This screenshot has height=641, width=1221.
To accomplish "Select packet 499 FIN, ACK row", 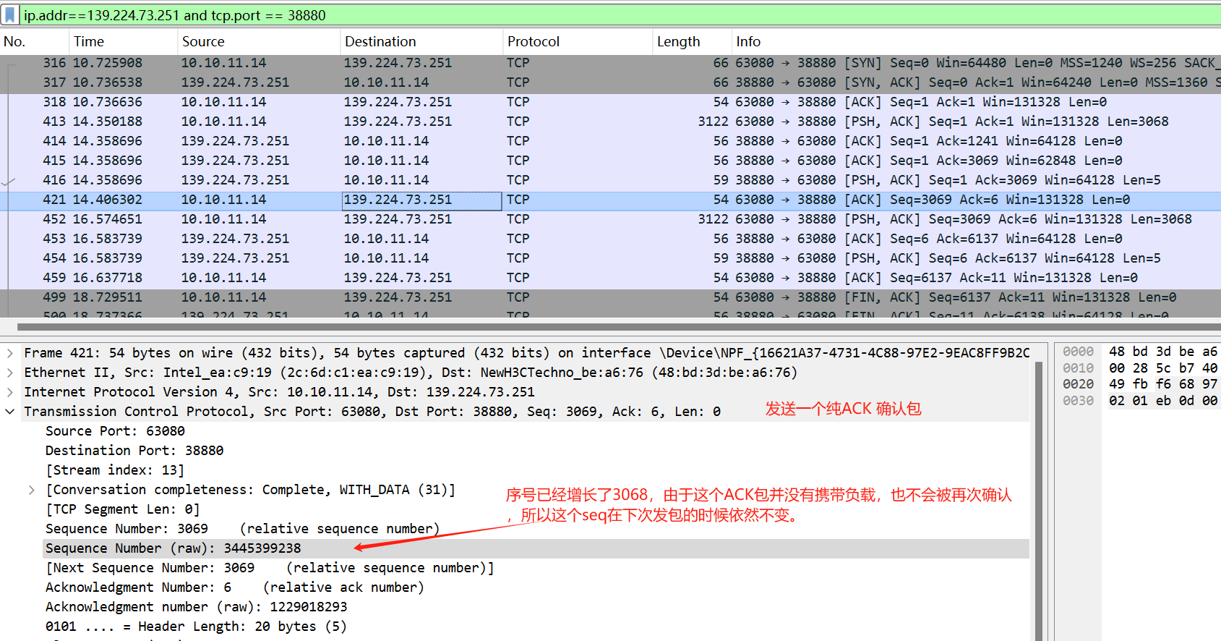I will coord(610,297).
